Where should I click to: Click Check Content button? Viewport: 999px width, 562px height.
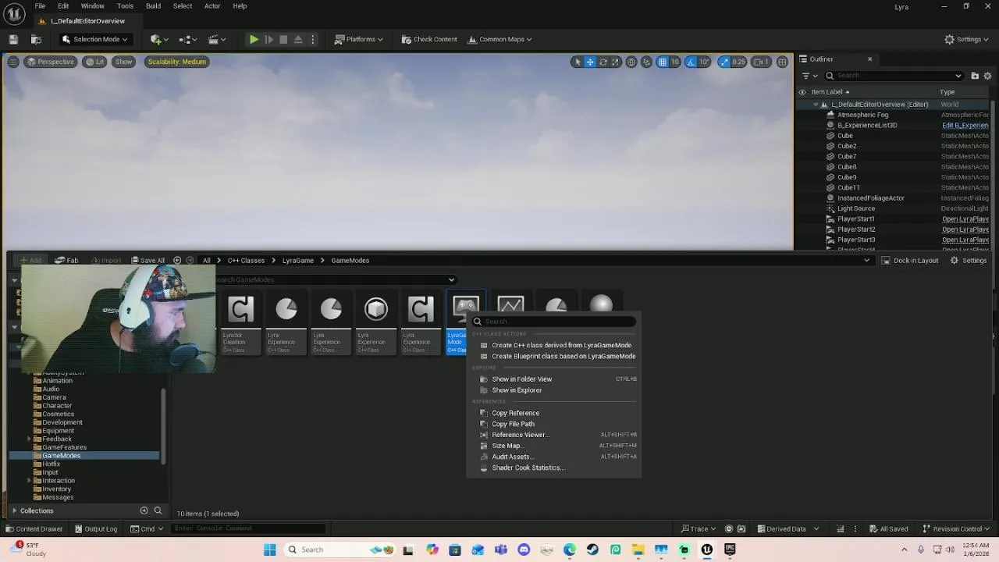pos(429,39)
